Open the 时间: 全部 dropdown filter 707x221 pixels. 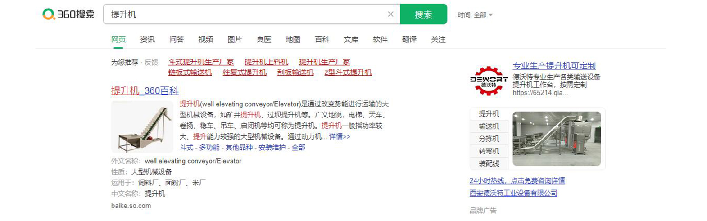(x=475, y=15)
